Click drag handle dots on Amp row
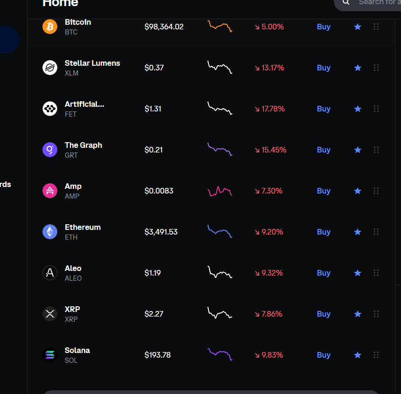Image resolution: width=401 pixels, height=394 pixels. click(376, 191)
